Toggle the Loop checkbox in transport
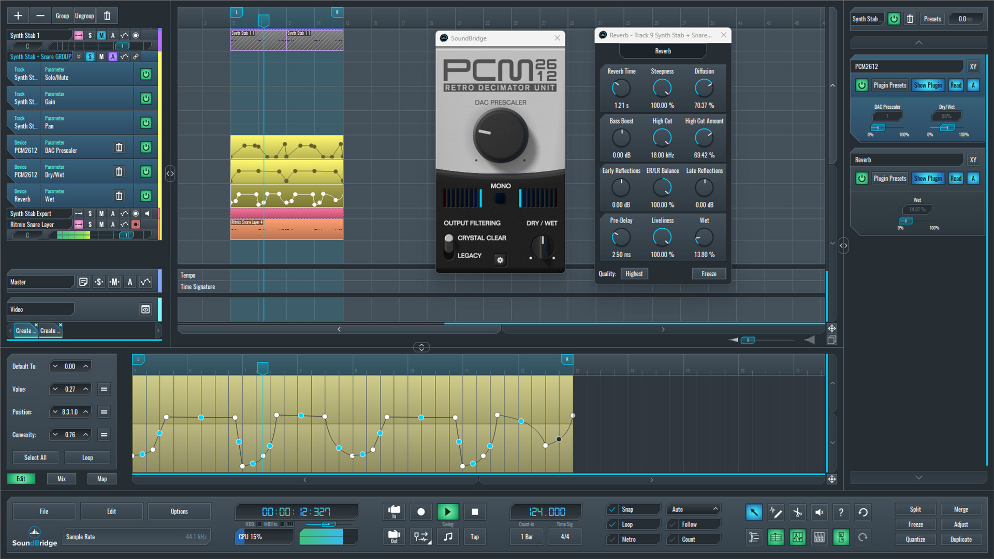 point(612,524)
